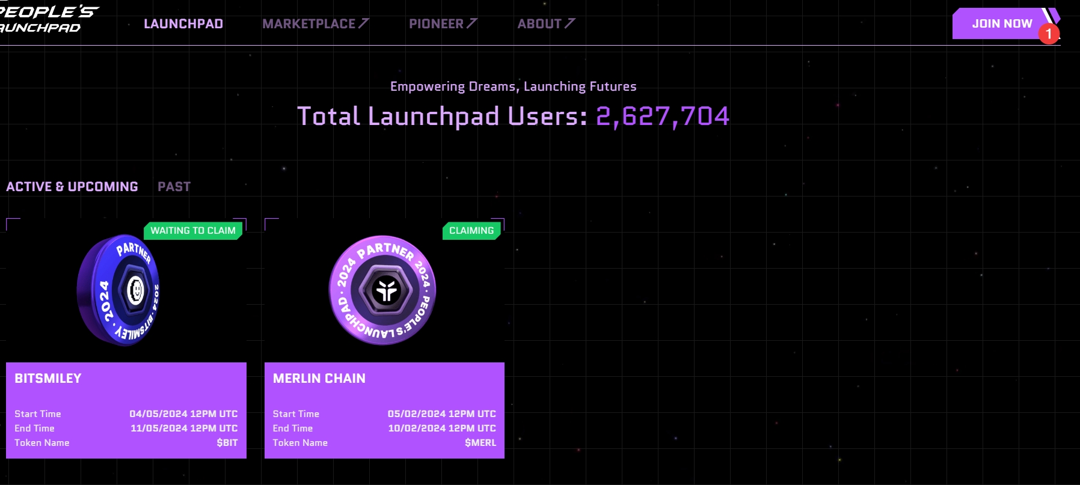Click the $MERL token name
1080x485 pixels.
click(480, 443)
